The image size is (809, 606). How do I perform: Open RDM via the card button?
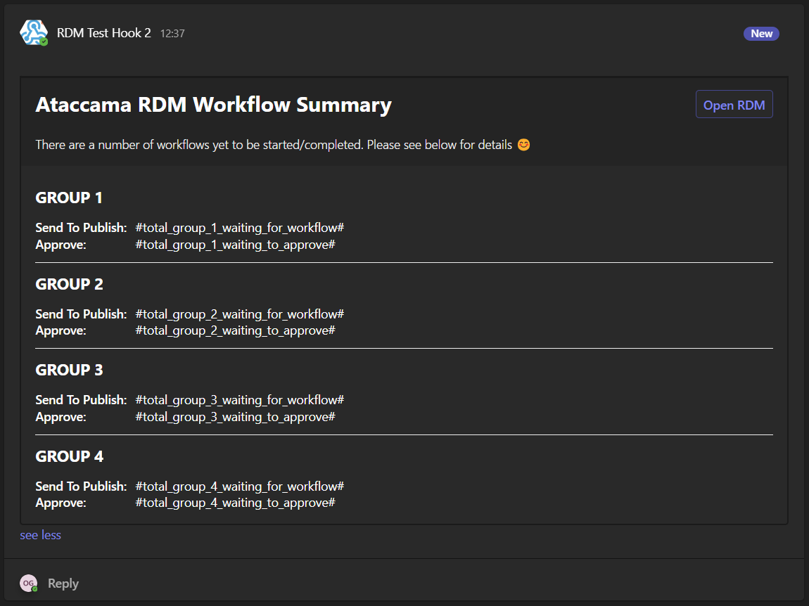[734, 105]
